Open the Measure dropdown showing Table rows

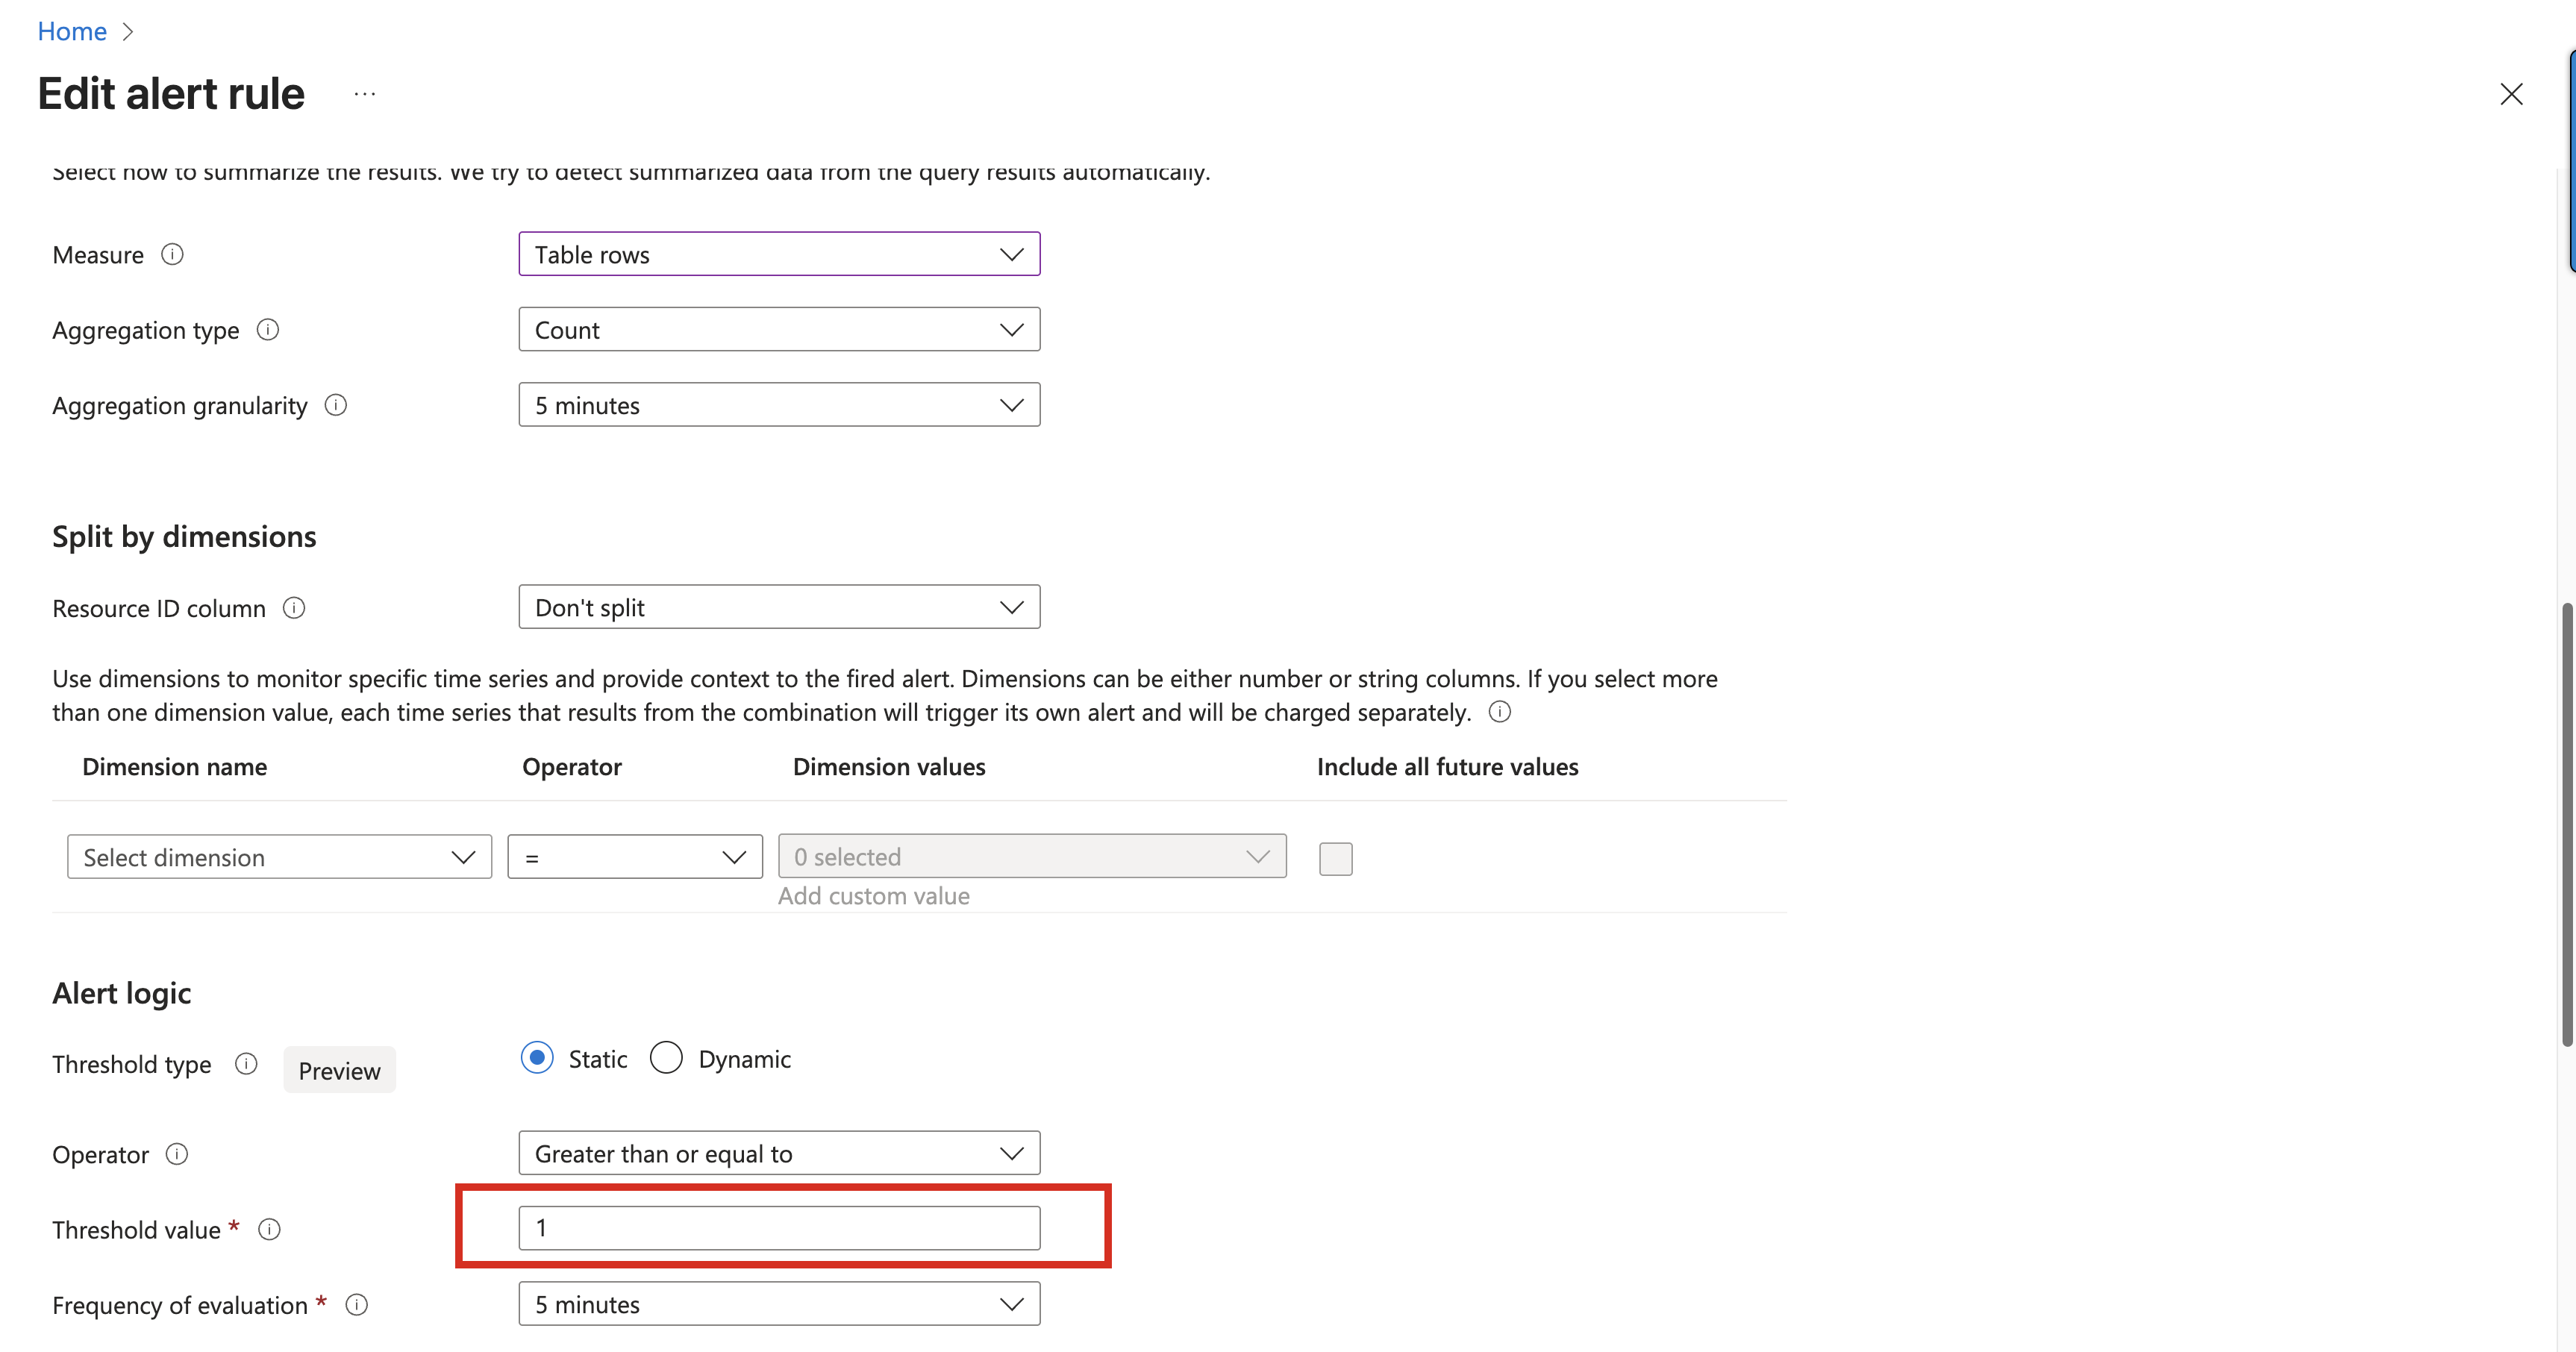pos(779,254)
